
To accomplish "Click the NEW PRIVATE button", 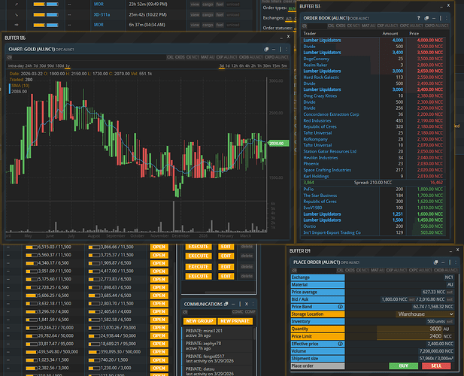I will 235,321.
